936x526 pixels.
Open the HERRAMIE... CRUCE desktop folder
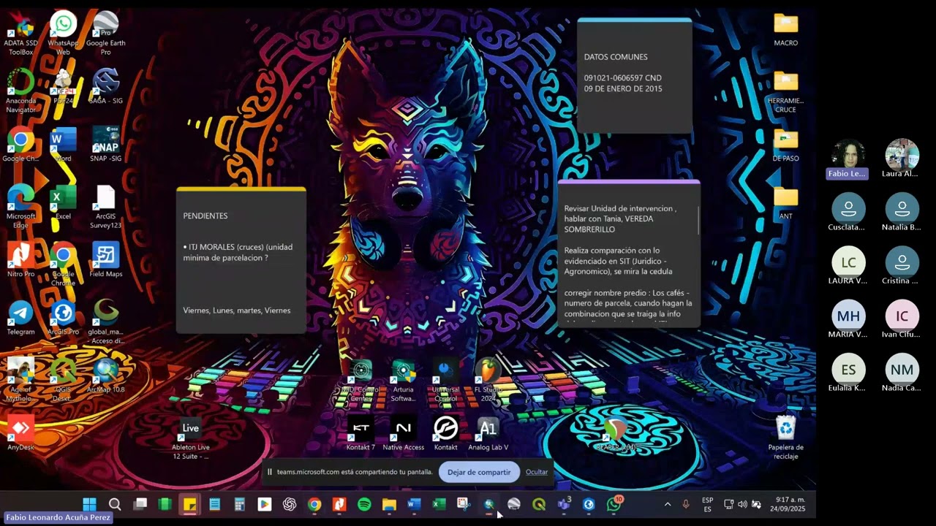coord(786,92)
